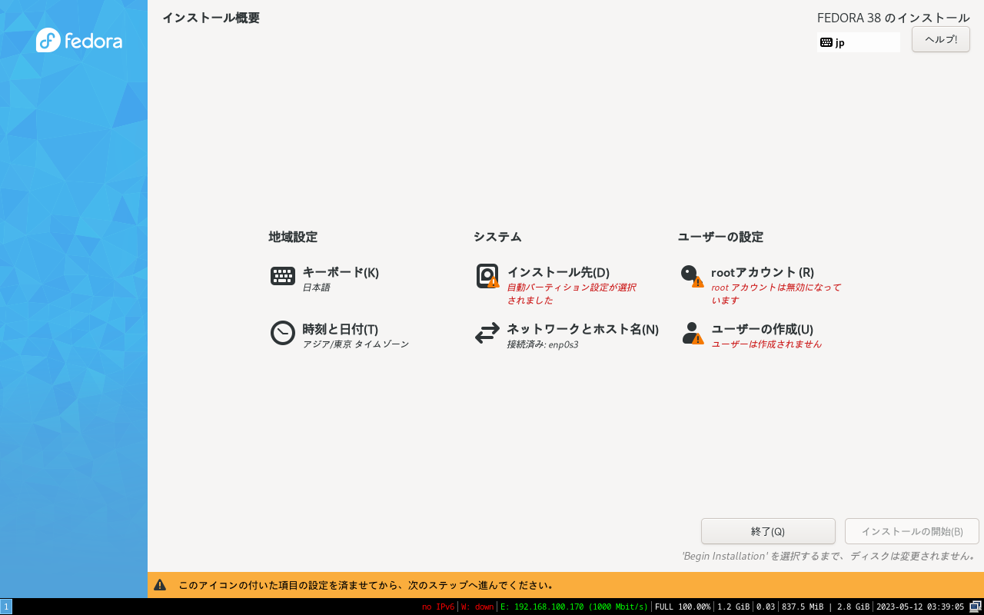Viewport: 984px width, 615px height.
Task: Click the no IPv6 status entry
Action: pos(438,607)
